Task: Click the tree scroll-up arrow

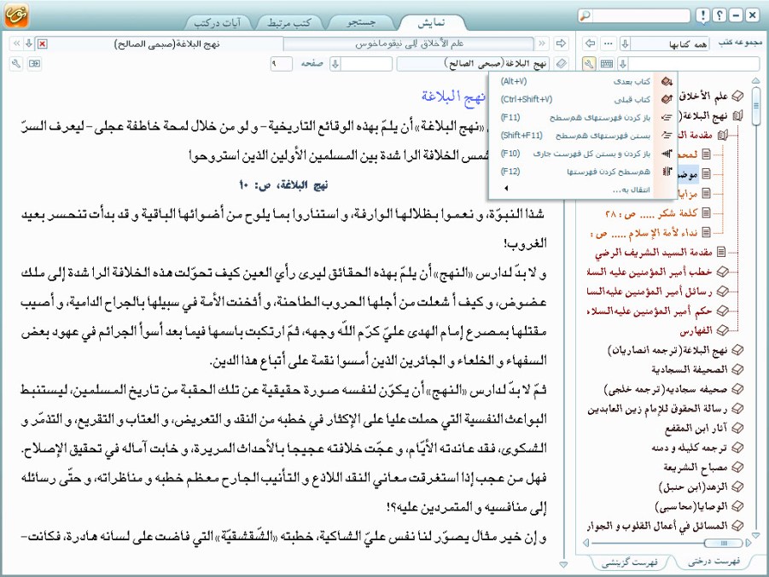Action: [755, 80]
